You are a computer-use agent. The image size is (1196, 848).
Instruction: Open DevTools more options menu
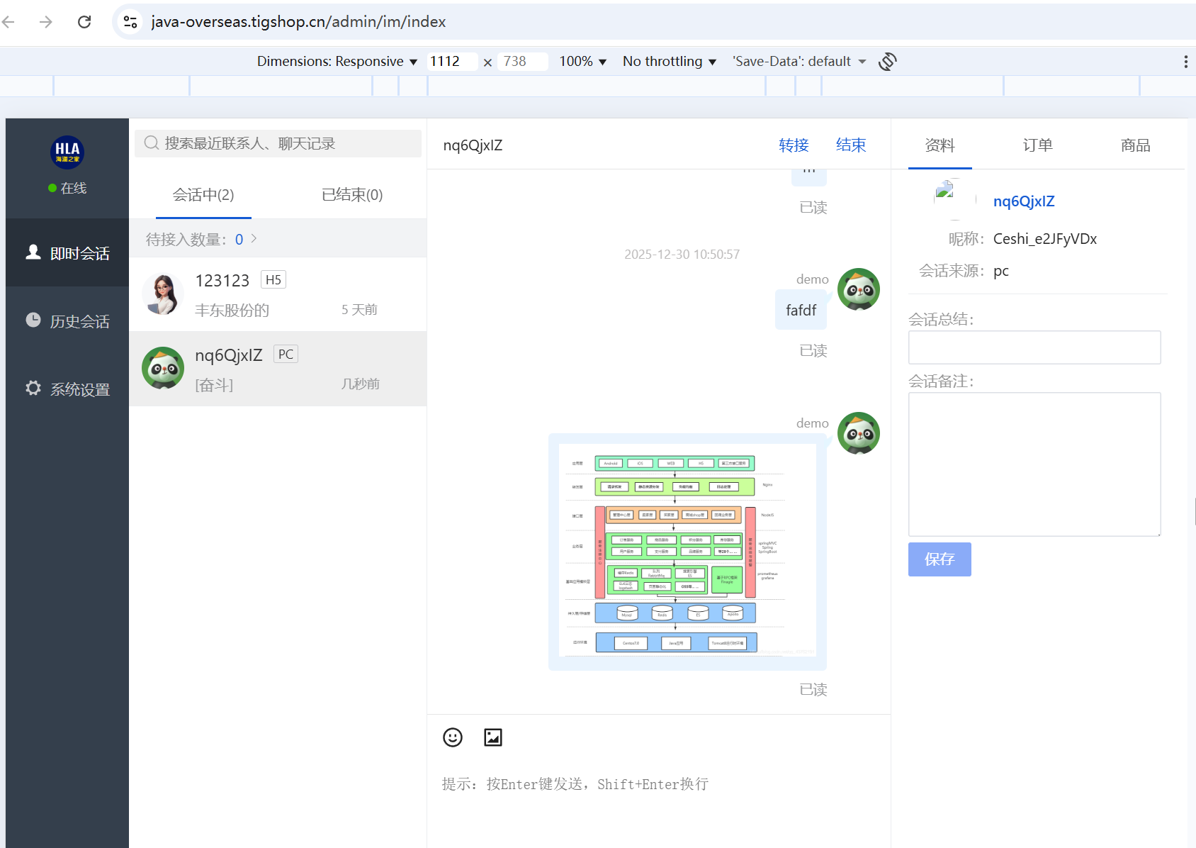(1185, 62)
